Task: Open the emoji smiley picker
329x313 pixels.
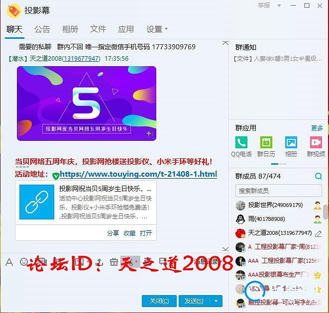Action: point(24,262)
